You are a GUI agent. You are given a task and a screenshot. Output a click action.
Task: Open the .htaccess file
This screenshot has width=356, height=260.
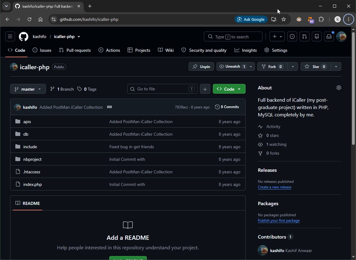tap(32, 172)
